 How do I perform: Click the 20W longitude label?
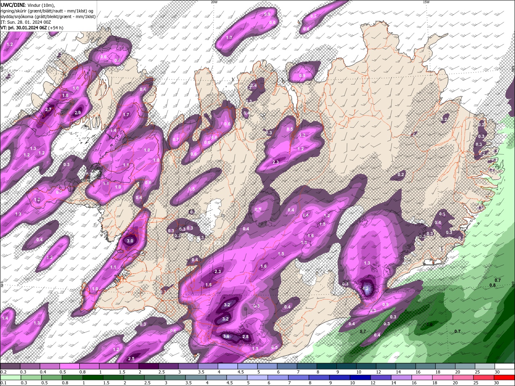point(214,2)
